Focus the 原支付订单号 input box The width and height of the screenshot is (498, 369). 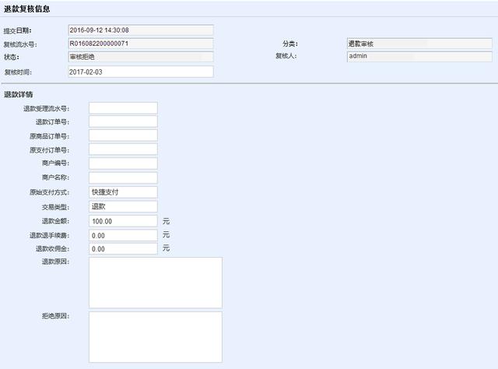123,149
